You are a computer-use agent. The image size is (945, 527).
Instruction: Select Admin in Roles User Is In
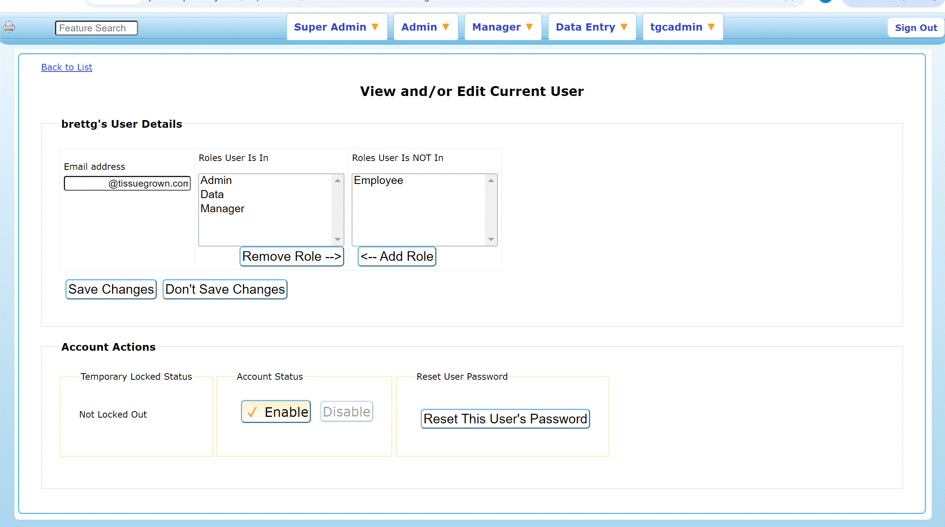click(x=216, y=180)
